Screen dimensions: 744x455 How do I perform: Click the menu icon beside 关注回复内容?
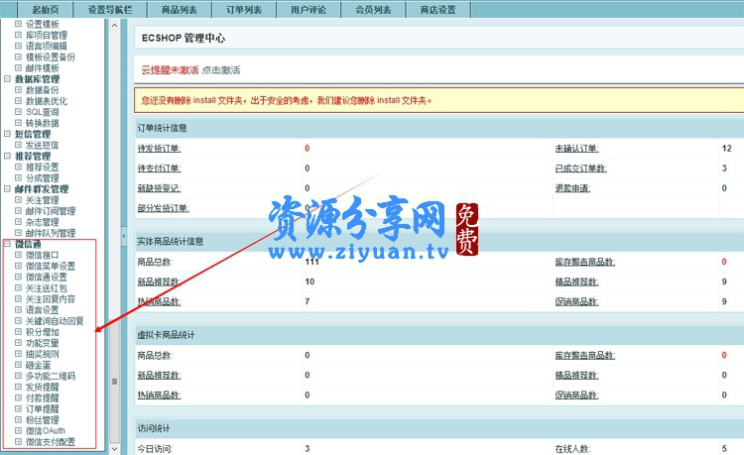pyautogui.click(x=18, y=298)
